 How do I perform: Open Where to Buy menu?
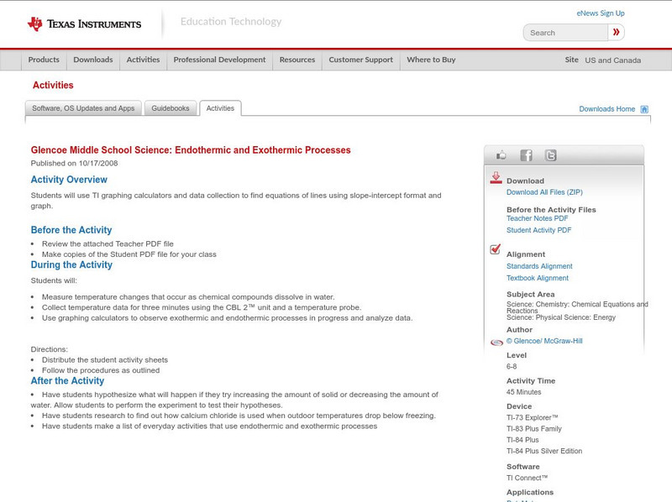click(431, 60)
